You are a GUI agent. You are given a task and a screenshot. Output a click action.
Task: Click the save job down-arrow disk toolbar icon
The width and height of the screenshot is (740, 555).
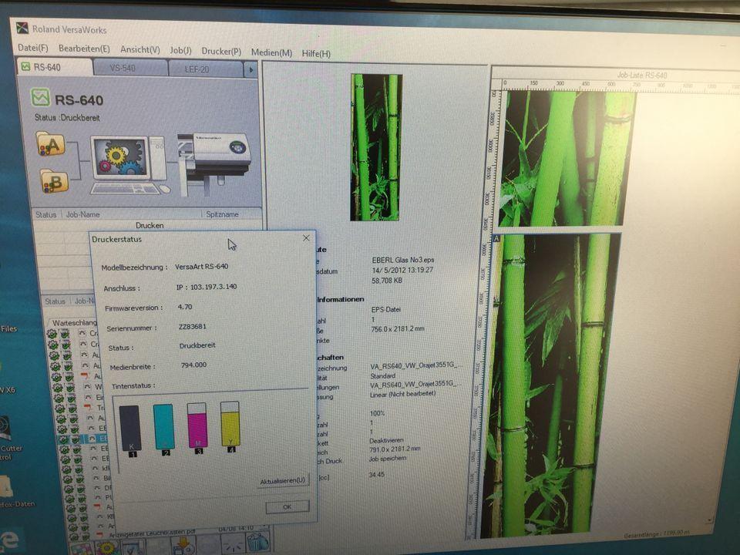tap(183, 546)
